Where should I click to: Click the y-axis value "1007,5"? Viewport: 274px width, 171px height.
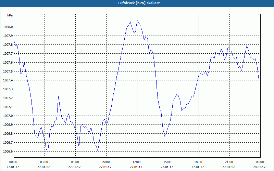(x=8, y=71)
